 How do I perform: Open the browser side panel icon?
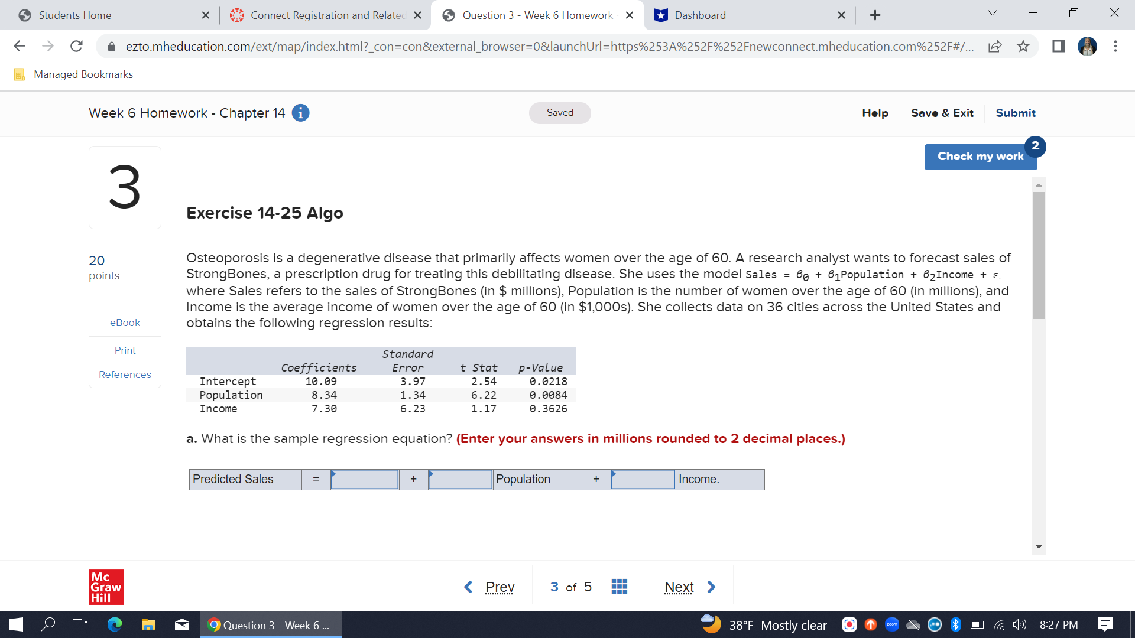pos(1058,46)
